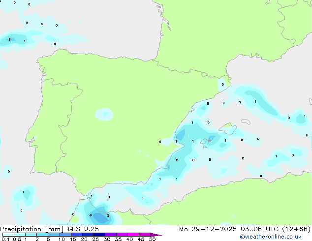Select the 0.1–0.5 mm legend swatch
The height and width of the screenshot is (241, 312).
coord(8,235)
